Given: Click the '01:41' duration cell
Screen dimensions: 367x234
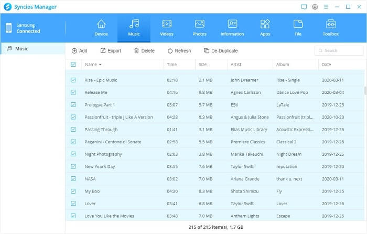Looking at the screenshot, I should point(172,130).
